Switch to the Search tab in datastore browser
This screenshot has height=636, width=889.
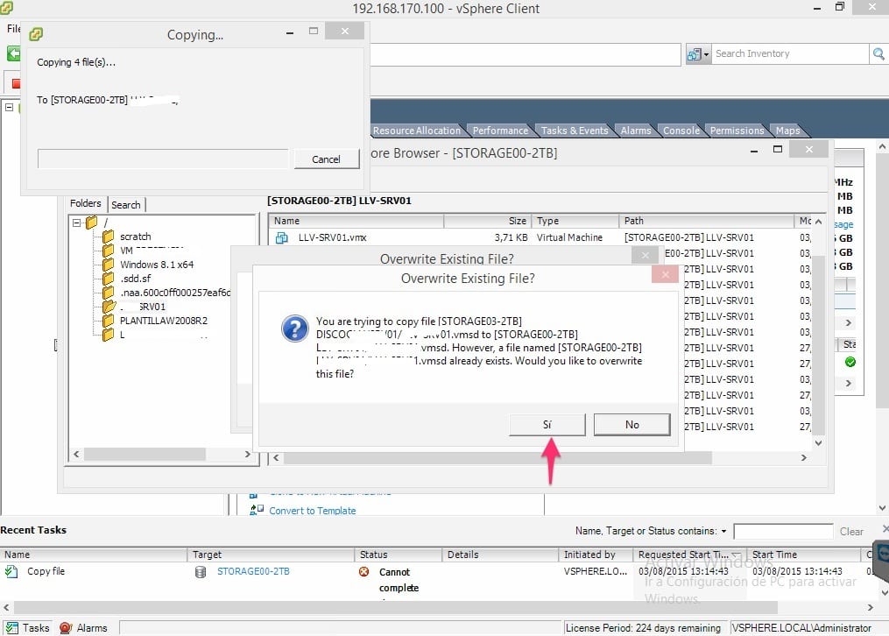tap(126, 204)
